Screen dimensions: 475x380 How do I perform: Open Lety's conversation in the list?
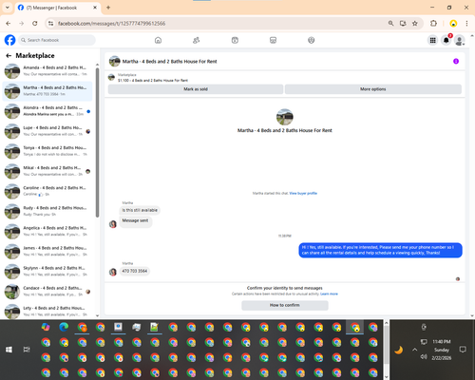pyautogui.click(x=47, y=312)
